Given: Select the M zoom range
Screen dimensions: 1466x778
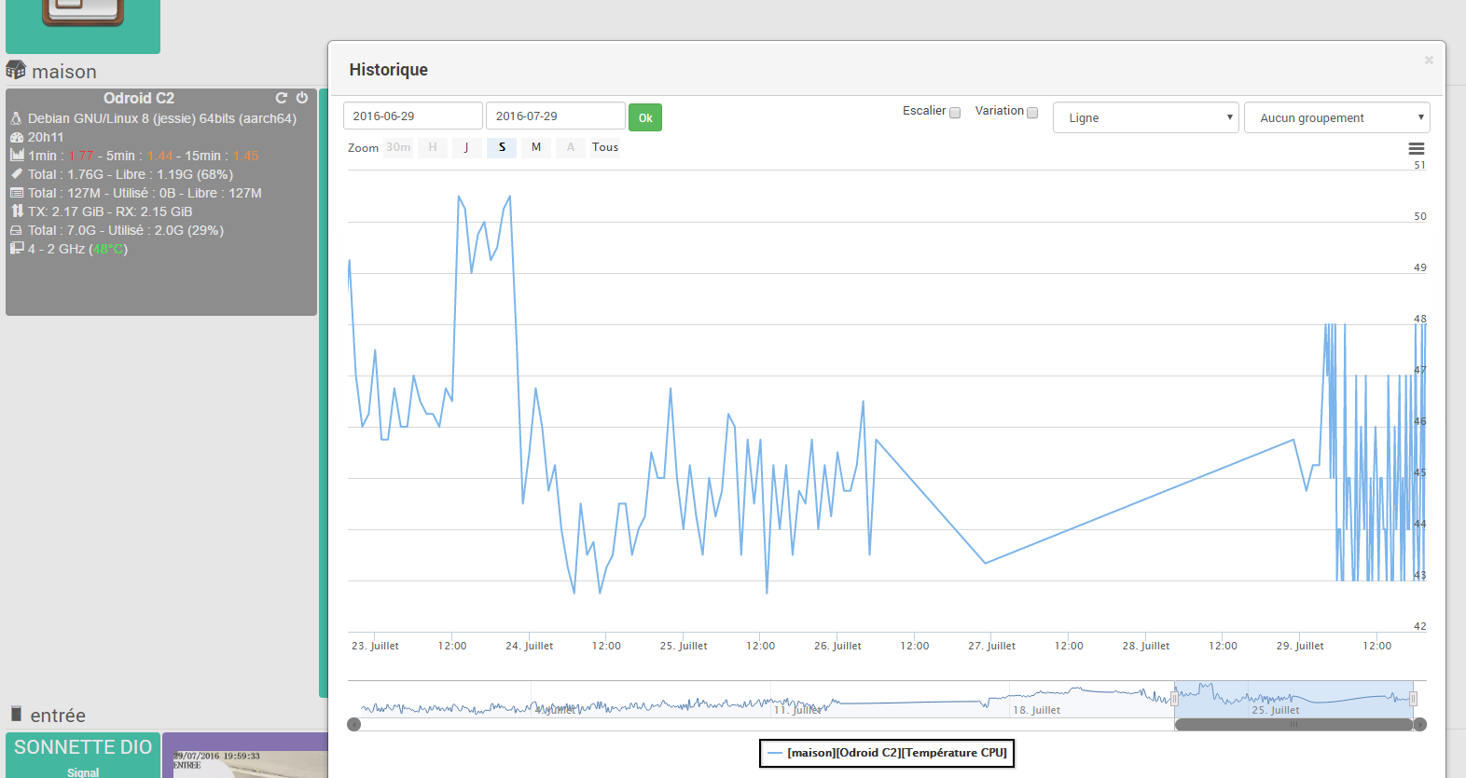Looking at the screenshot, I should click(x=536, y=147).
